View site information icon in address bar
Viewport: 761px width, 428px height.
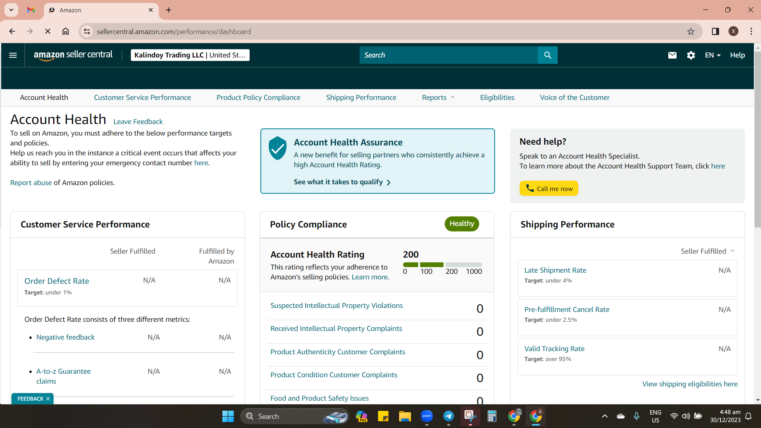(x=87, y=31)
